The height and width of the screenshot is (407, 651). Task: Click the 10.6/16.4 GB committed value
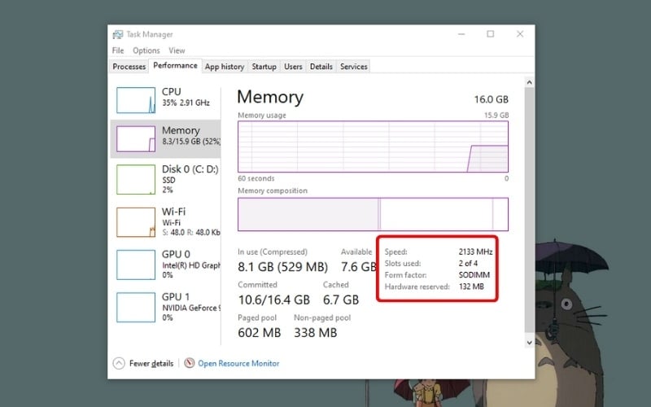click(x=274, y=300)
